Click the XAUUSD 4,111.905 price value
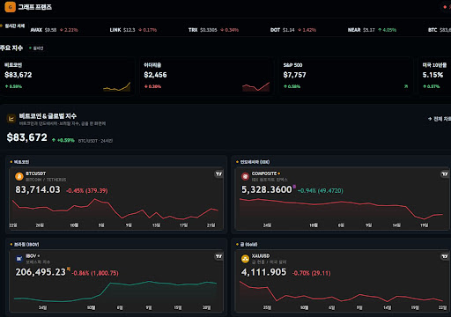Screen dimensions: 451x317 263,272
